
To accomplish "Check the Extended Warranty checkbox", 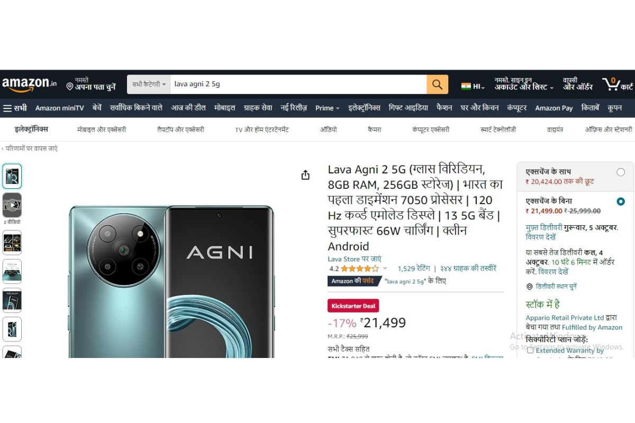I will click(530, 350).
